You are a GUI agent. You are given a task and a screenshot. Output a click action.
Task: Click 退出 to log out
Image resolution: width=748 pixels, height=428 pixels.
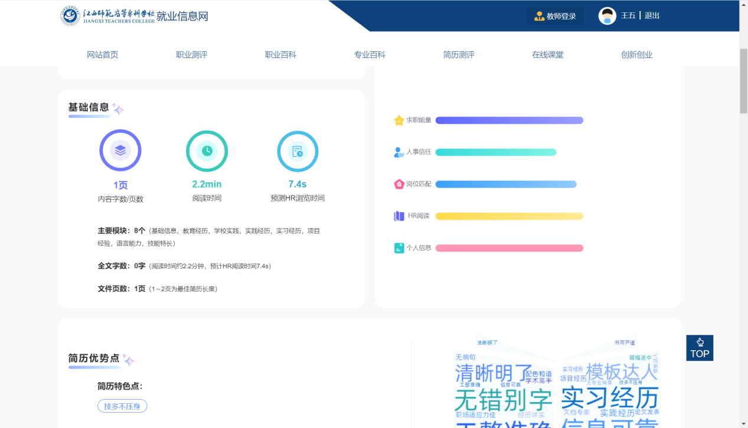(652, 16)
